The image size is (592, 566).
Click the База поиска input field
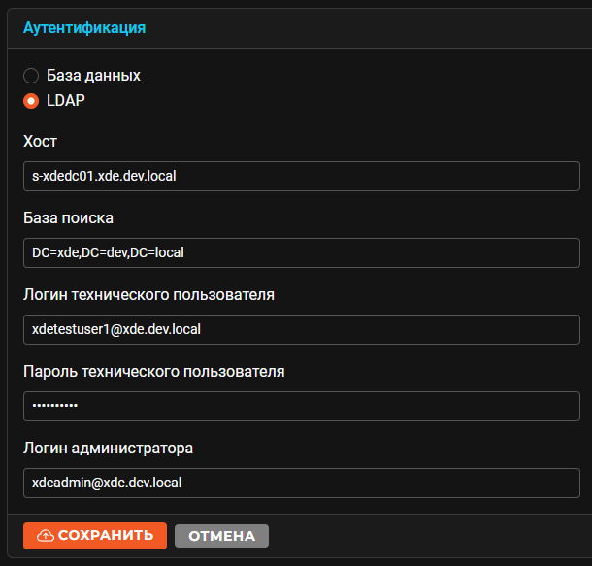click(301, 252)
